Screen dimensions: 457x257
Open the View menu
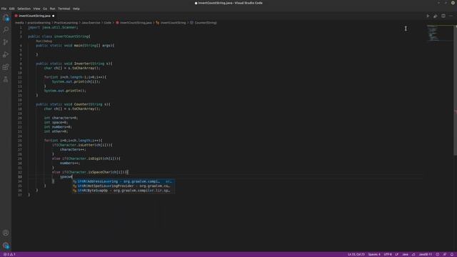tap(36, 9)
